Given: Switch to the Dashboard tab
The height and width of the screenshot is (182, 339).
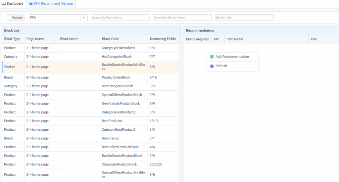Looking at the screenshot, I should coord(13,4).
